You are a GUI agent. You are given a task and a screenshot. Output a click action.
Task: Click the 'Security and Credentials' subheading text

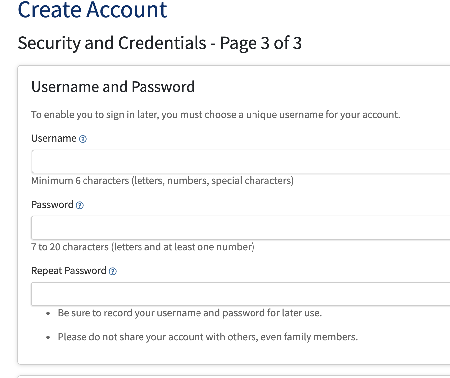pos(112,43)
